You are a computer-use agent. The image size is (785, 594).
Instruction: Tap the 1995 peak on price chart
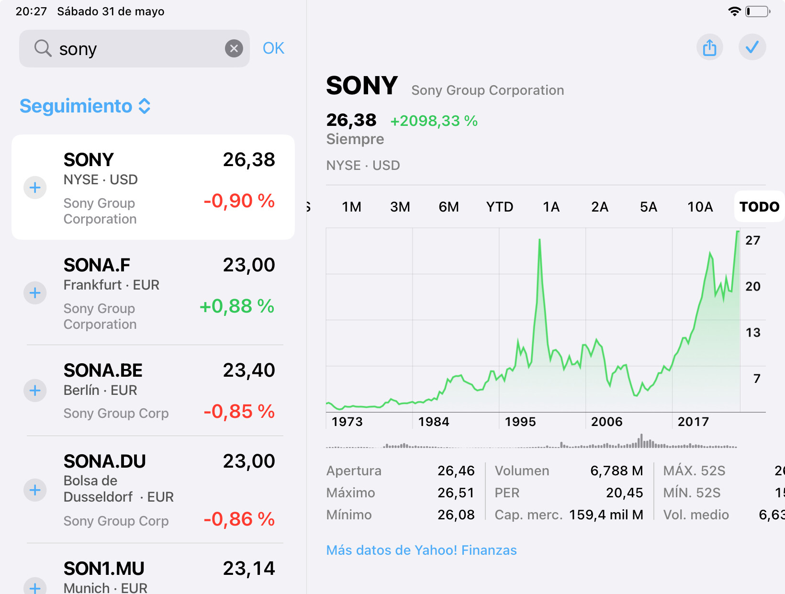539,240
